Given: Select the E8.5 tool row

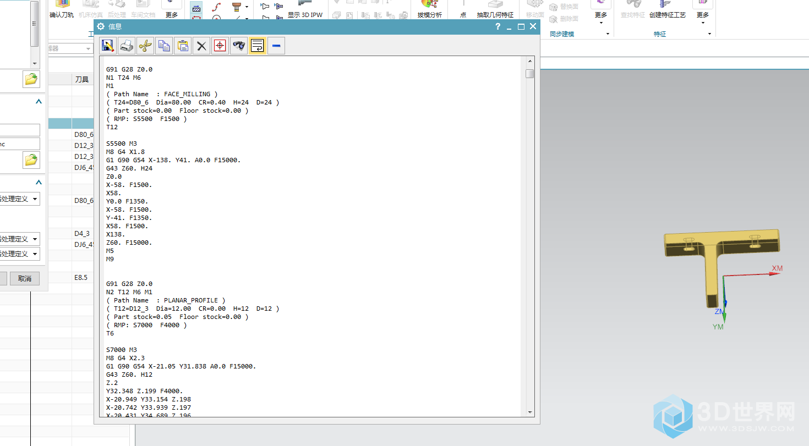Looking at the screenshot, I should point(81,278).
